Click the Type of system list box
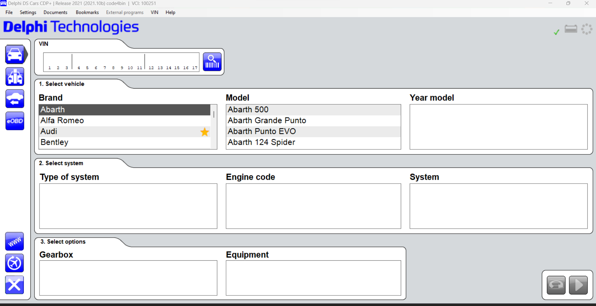596x306 pixels. coord(128,206)
